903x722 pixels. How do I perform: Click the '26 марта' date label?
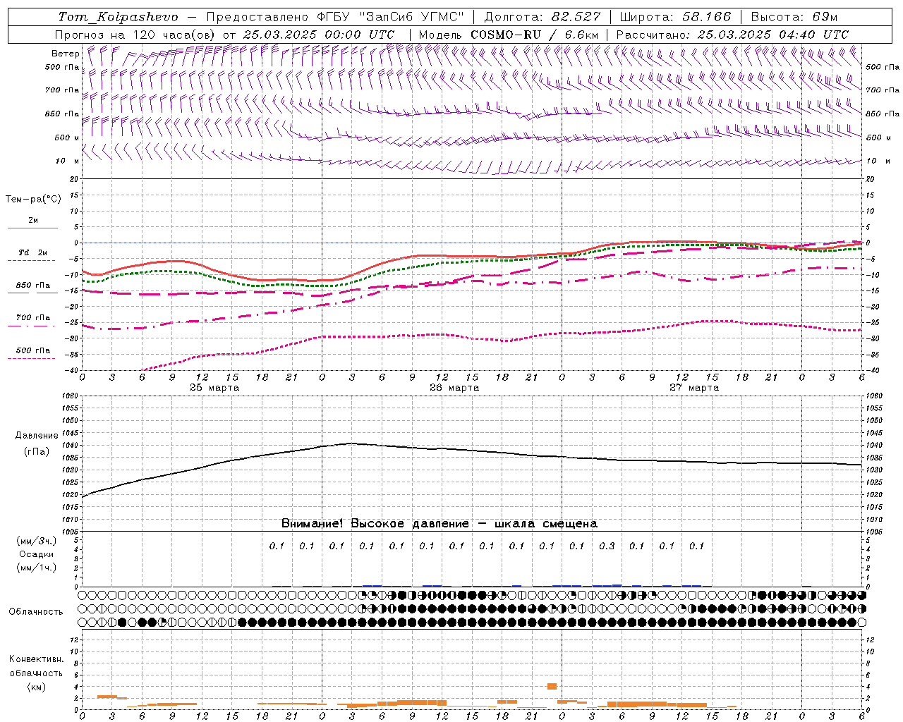pyautogui.click(x=454, y=388)
